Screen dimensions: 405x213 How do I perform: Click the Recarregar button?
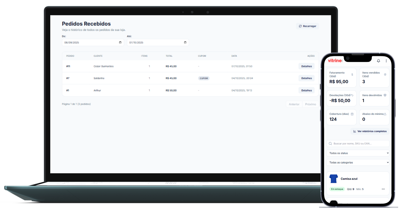point(307,26)
